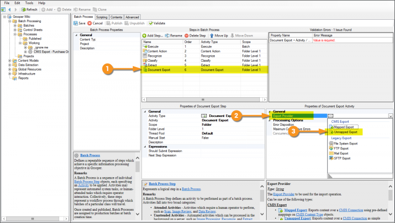Open the Batch Process help link
The width and height of the screenshot is (395, 223).
(x=90, y=155)
